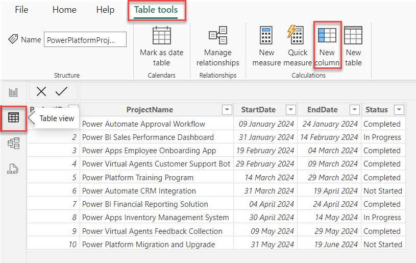Click EndDate cell 14 February 2024
The image size is (416, 263).
pyautogui.click(x=329, y=137)
